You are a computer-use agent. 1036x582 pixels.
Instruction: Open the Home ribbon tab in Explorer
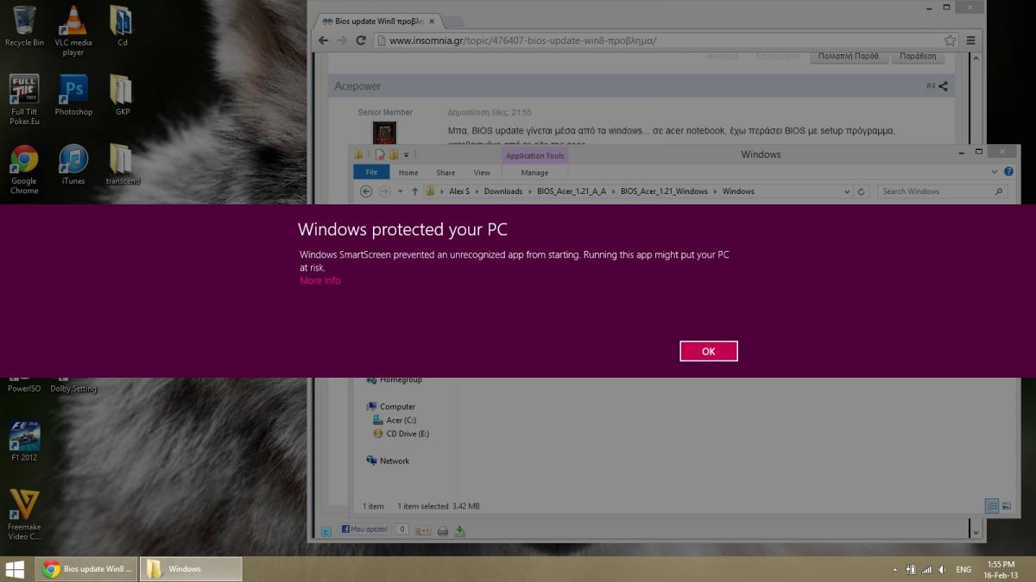pyautogui.click(x=408, y=172)
